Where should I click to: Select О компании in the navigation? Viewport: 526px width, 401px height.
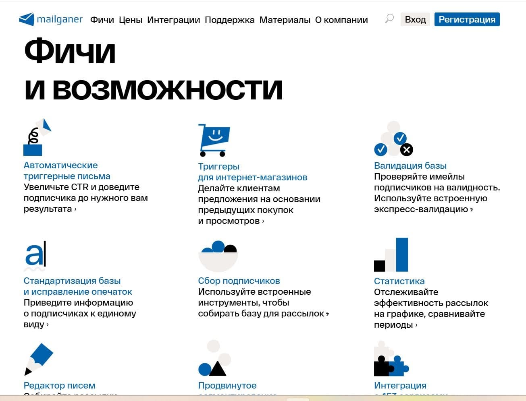[341, 20]
